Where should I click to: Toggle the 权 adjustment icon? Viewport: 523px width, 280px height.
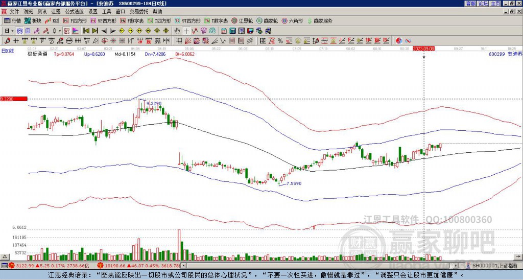(x=67, y=31)
